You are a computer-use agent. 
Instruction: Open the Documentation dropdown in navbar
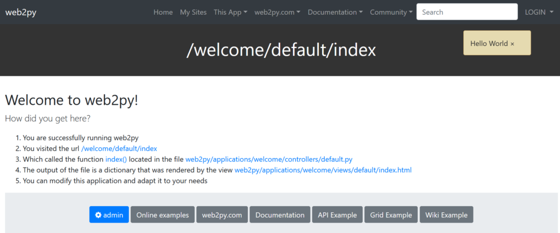335,12
